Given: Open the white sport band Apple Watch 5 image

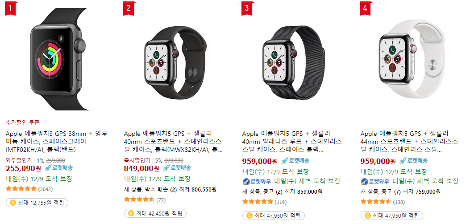Looking at the screenshot, I should 412,58.
